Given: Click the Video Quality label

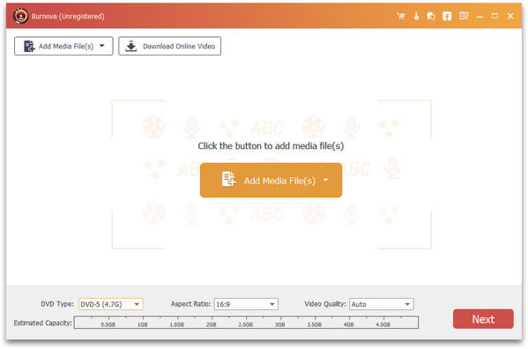Looking at the screenshot, I should pyautogui.click(x=325, y=304).
